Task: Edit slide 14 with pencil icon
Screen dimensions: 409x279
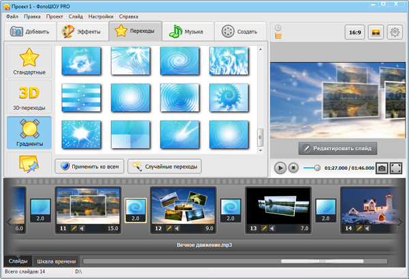Action: click(359, 229)
